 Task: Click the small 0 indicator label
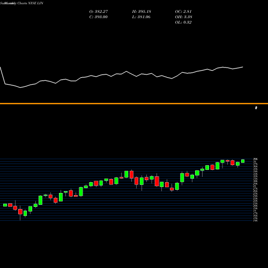click(x=256, y=108)
